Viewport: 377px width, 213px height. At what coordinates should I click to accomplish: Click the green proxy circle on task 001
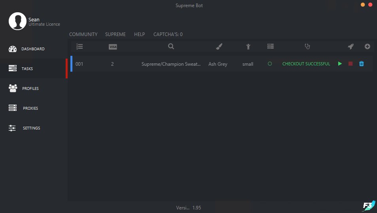(x=270, y=63)
